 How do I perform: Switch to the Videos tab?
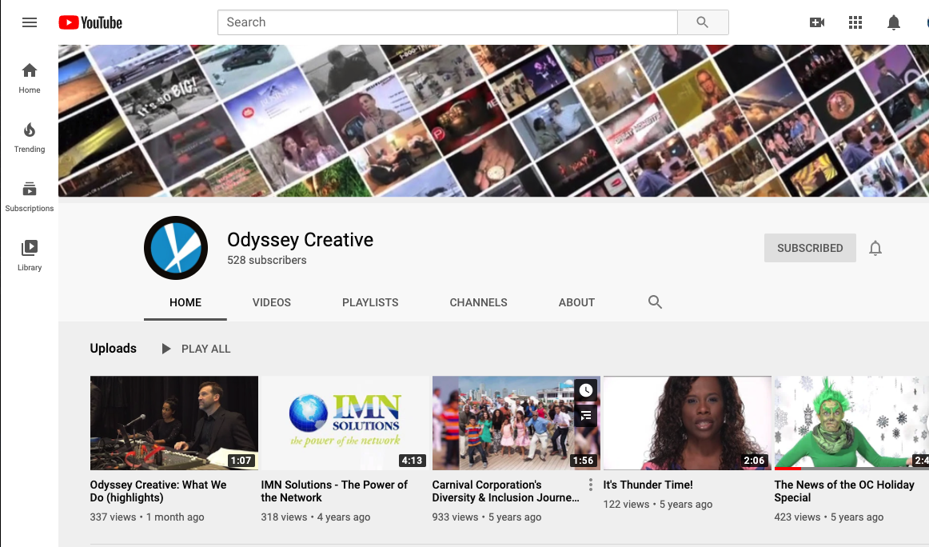pos(271,302)
